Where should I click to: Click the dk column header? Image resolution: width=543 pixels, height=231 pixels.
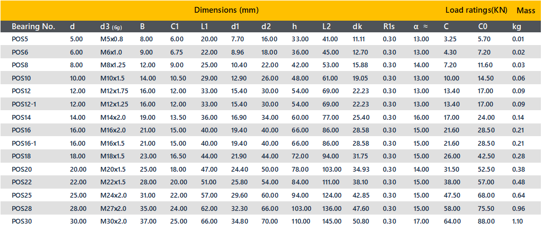pyautogui.click(x=357, y=26)
